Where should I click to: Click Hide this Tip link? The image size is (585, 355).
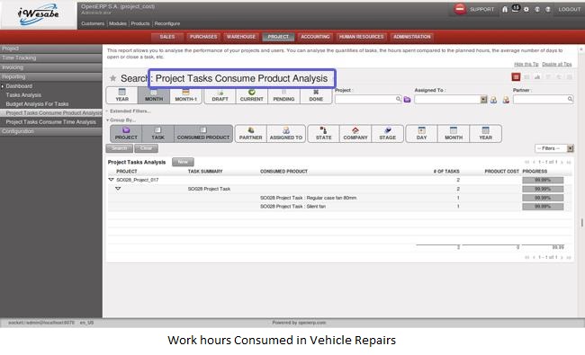[526, 64]
